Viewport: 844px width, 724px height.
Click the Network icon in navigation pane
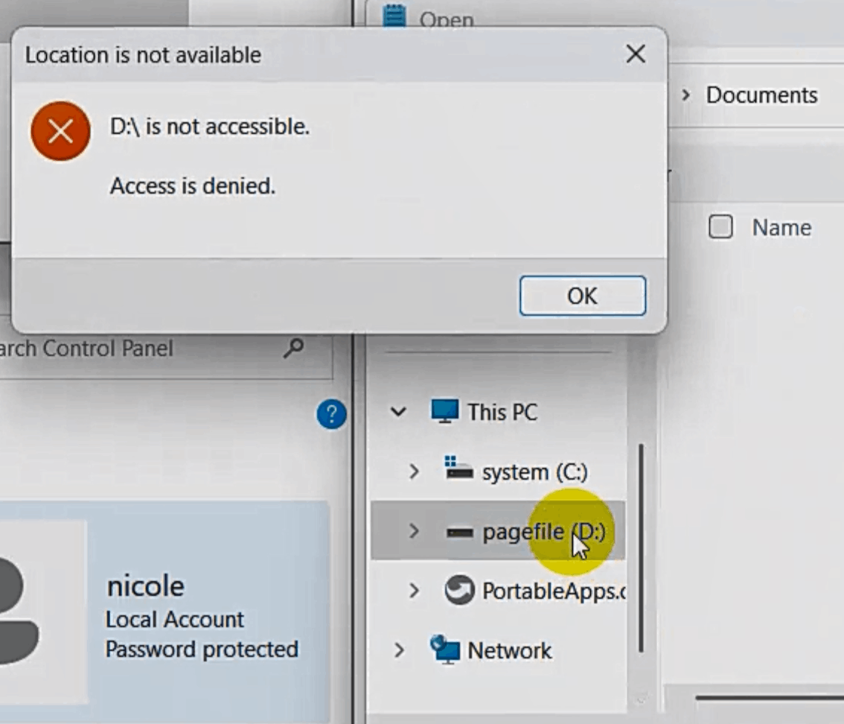coord(447,650)
